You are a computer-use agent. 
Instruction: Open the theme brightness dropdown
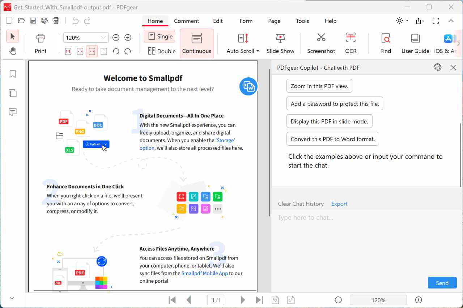tap(402, 21)
